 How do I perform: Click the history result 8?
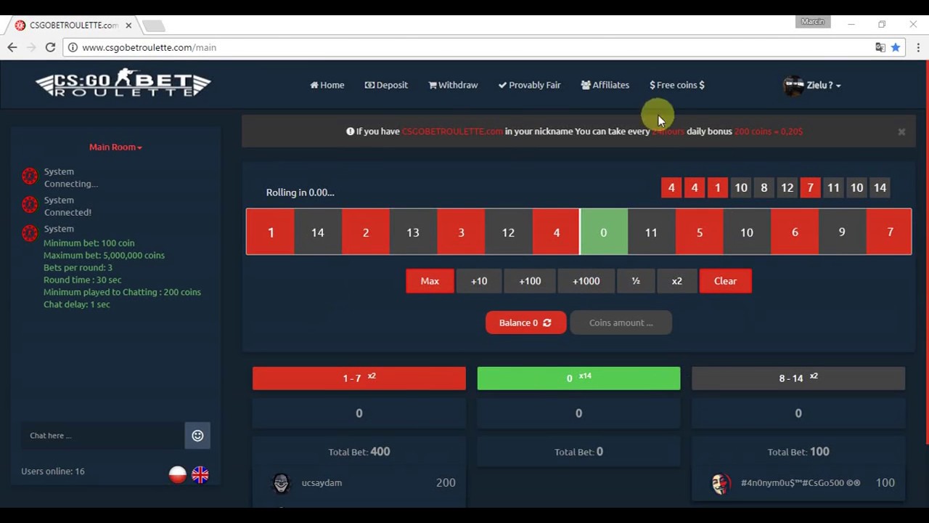point(764,188)
